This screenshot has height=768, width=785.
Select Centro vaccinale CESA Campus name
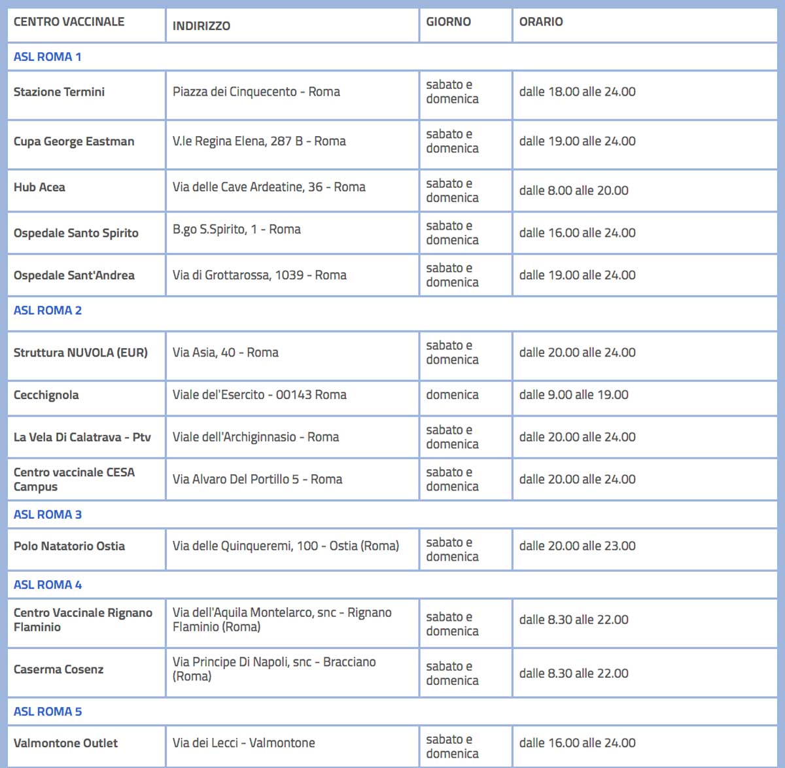[x=74, y=480]
